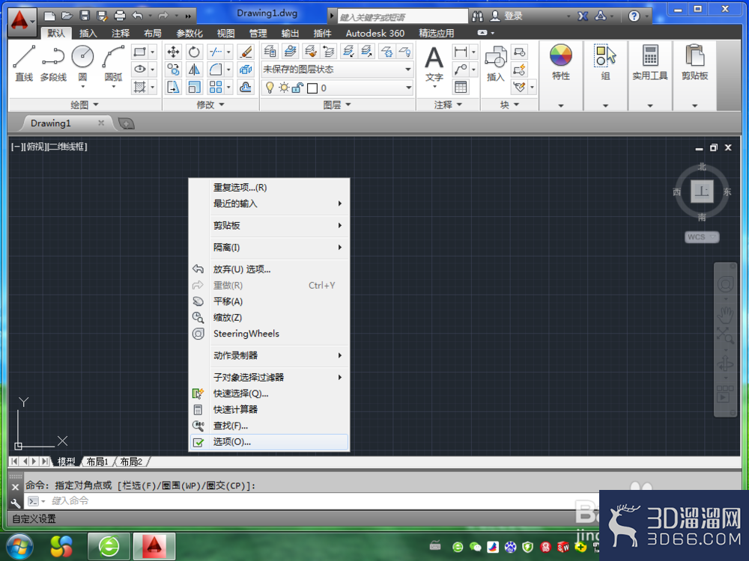Click the command line input field
749x561 pixels.
(x=311, y=500)
